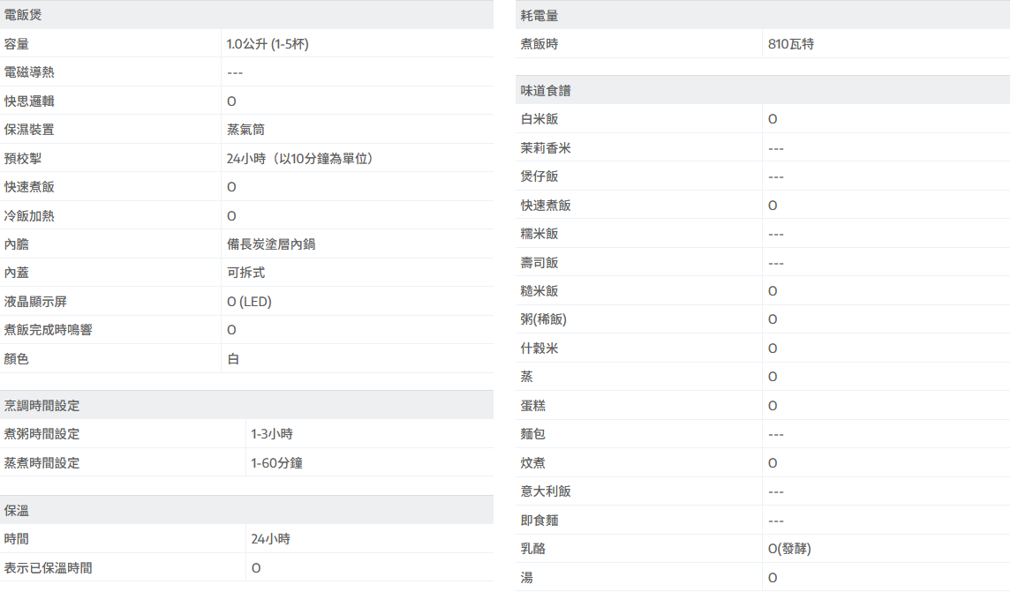Click the 1-60分鐘 steaming time value
1011x592 pixels.
[276, 463]
